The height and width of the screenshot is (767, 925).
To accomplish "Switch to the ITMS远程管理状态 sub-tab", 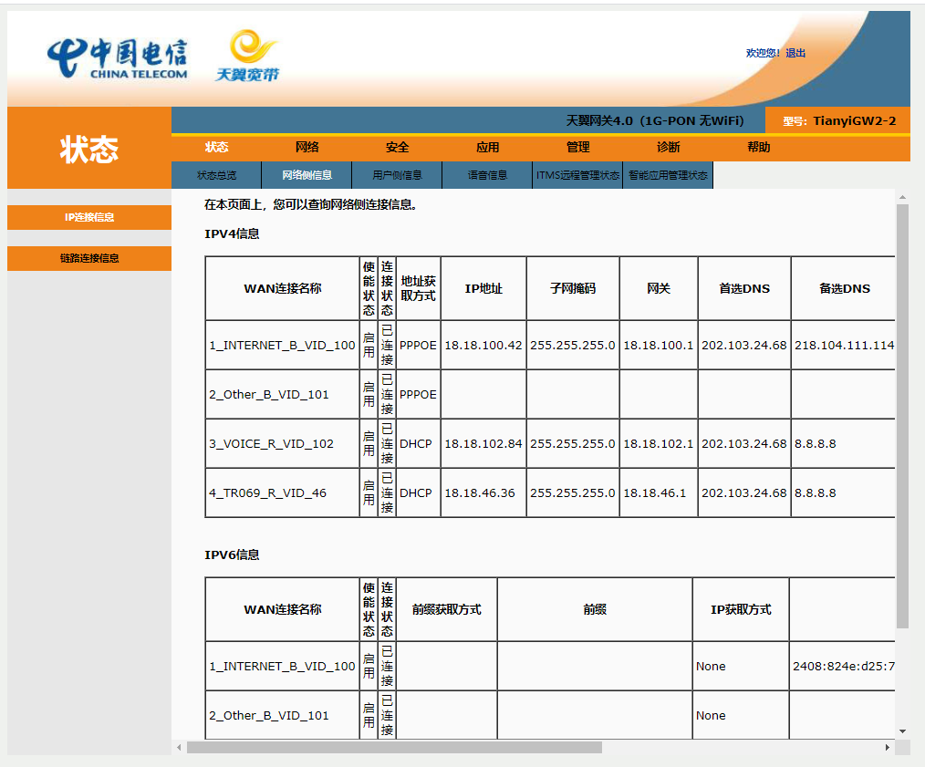I will 577,175.
